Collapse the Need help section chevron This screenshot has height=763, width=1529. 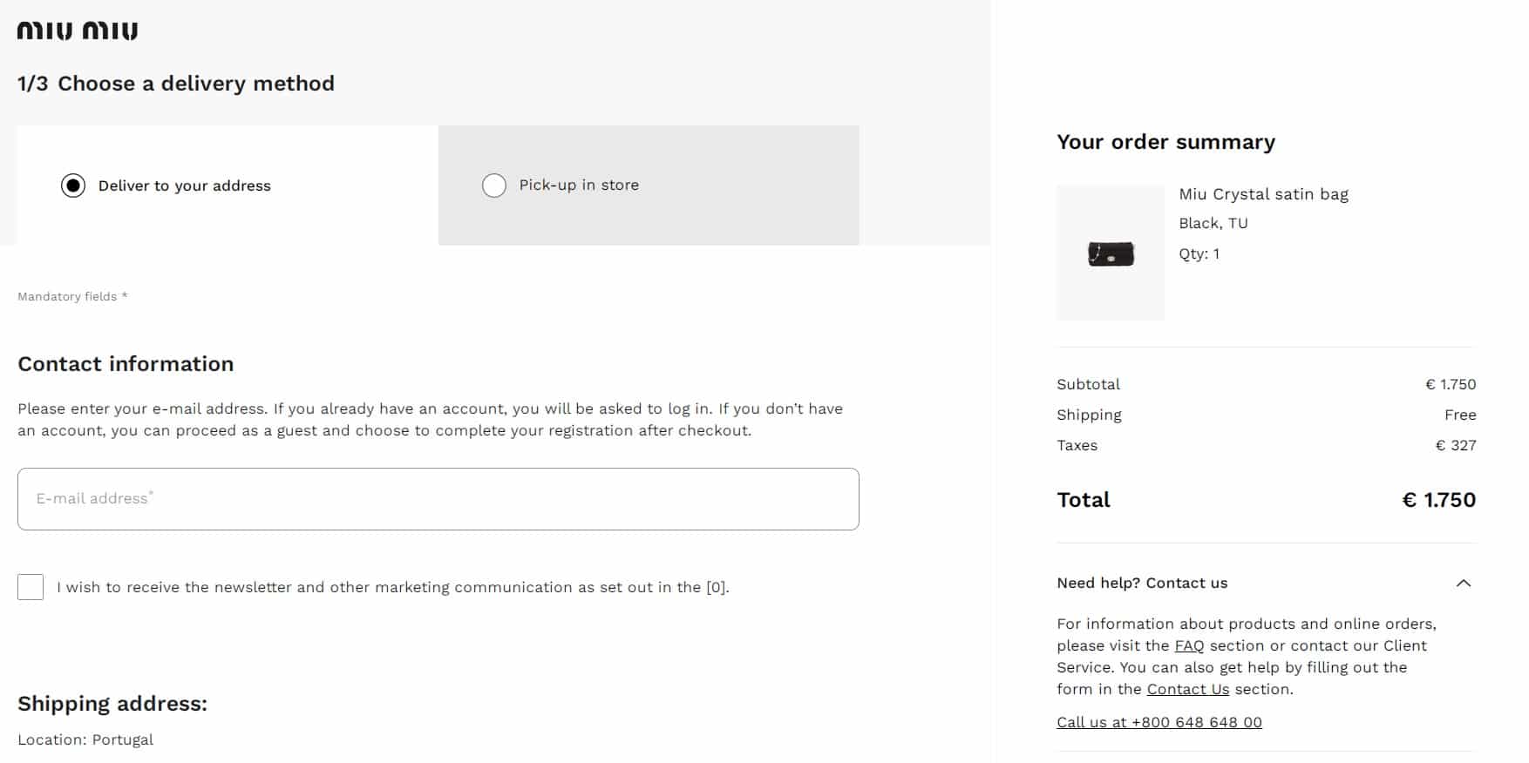coord(1464,584)
